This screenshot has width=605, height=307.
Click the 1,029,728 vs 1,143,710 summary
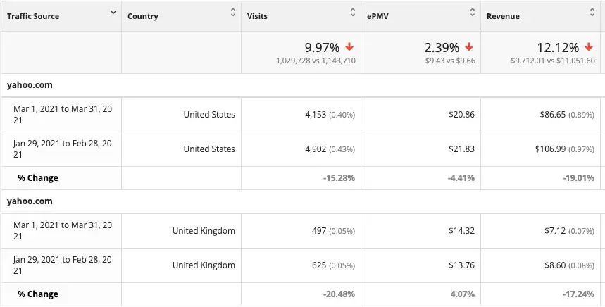[316, 61]
